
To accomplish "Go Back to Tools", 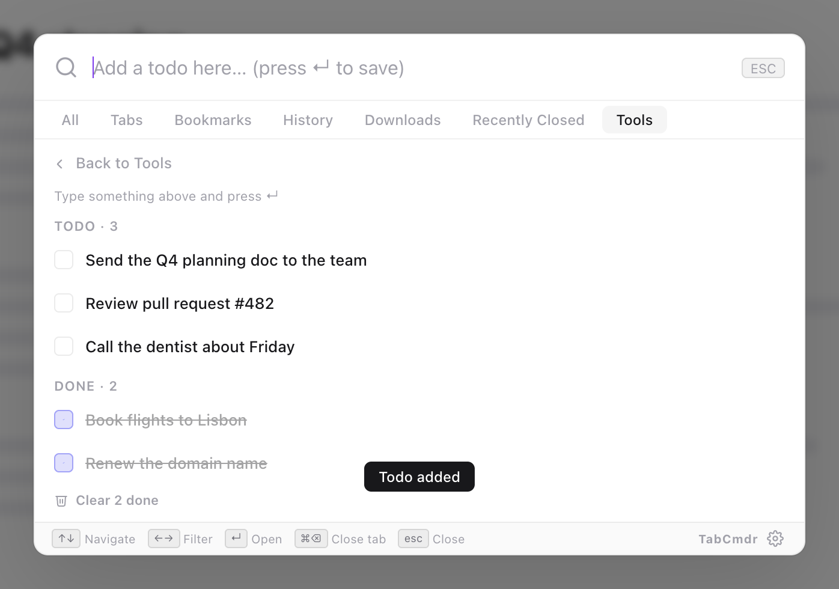I will 113,163.
